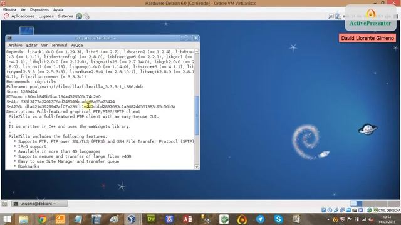Click network status icon in GNOME top panel
The image size is (401, 225).
coord(338,17)
